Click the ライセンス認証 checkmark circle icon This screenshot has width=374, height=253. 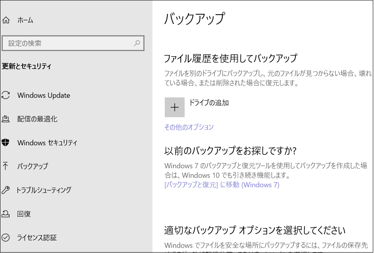[x=6, y=238]
